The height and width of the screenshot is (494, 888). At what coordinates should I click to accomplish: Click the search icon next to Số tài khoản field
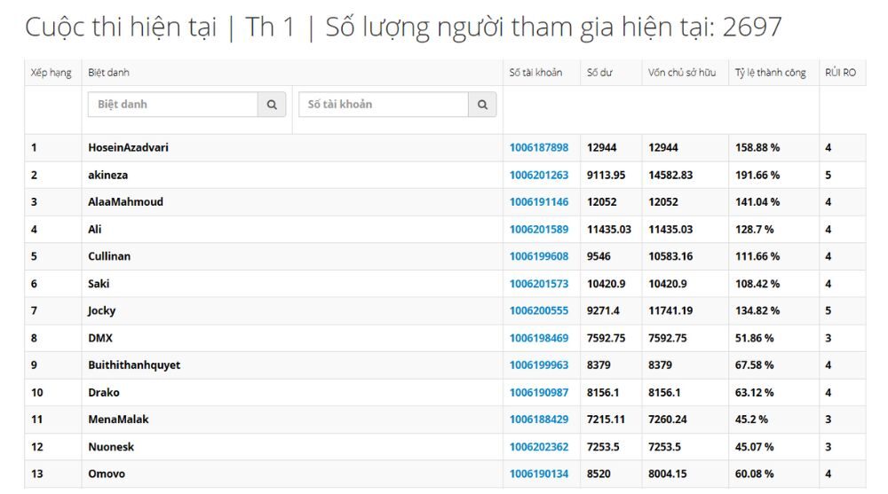(482, 105)
